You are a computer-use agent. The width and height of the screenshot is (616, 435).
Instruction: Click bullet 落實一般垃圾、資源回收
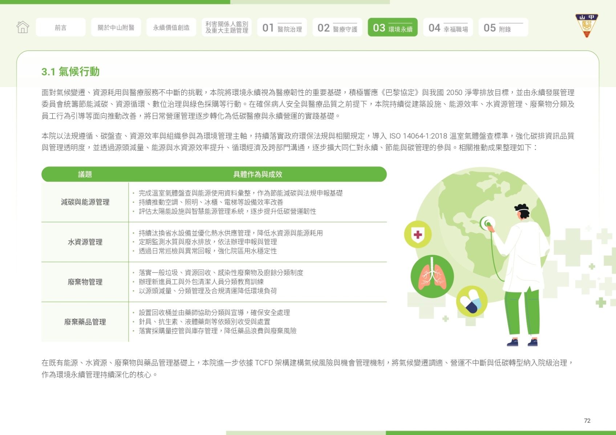[x=221, y=273]
